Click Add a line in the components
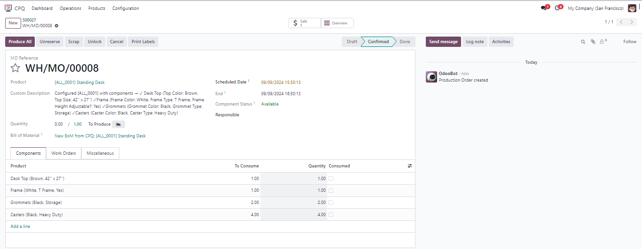Viewport: 642px width, 249px height. pyautogui.click(x=20, y=226)
